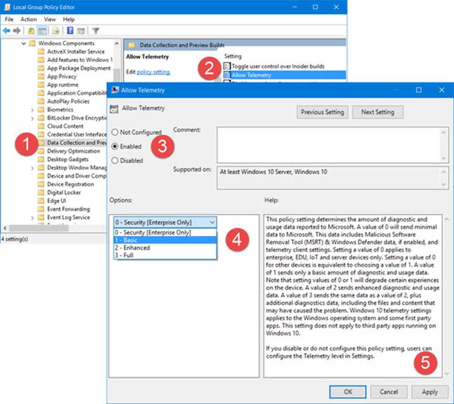Screen dimensions: 454x404
Task: Click the Digital Locker folder icon
Action: tap(41, 193)
